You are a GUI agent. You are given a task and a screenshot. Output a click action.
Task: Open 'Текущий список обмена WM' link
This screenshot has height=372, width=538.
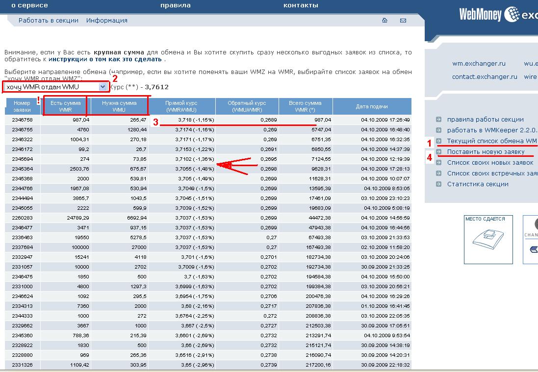[492, 141]
